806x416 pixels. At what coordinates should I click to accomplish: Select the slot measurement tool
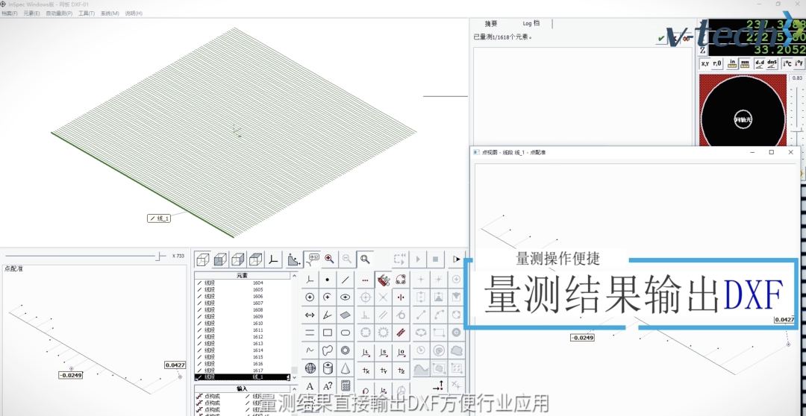pos(345,333)
